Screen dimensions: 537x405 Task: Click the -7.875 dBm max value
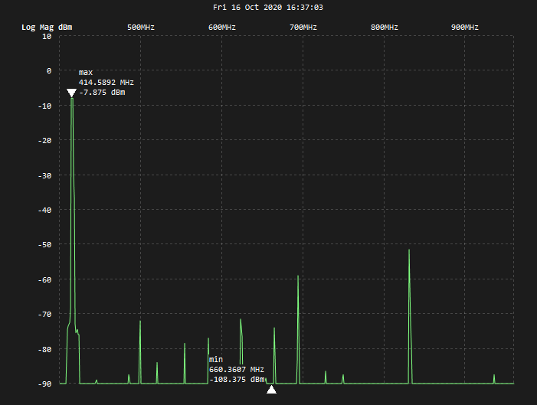tap(102, 93)
